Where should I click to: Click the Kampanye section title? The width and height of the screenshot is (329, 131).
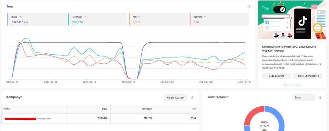[x=14, y=97]
